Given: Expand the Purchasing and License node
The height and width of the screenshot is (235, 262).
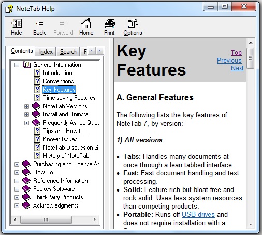Looking at the screenshot, I should pos(17,164).
